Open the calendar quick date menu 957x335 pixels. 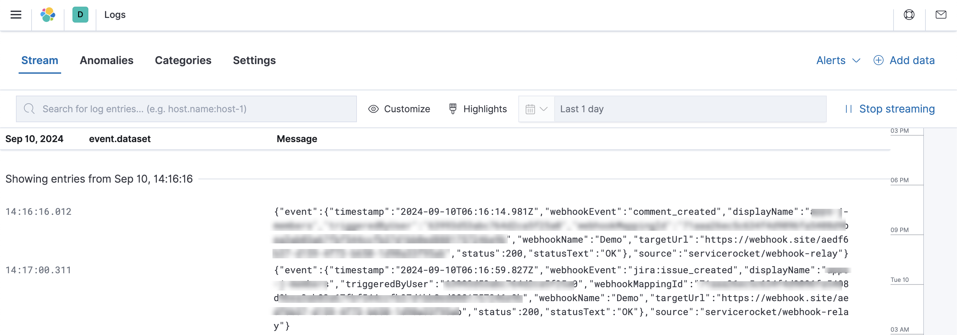tap(536, 109)
